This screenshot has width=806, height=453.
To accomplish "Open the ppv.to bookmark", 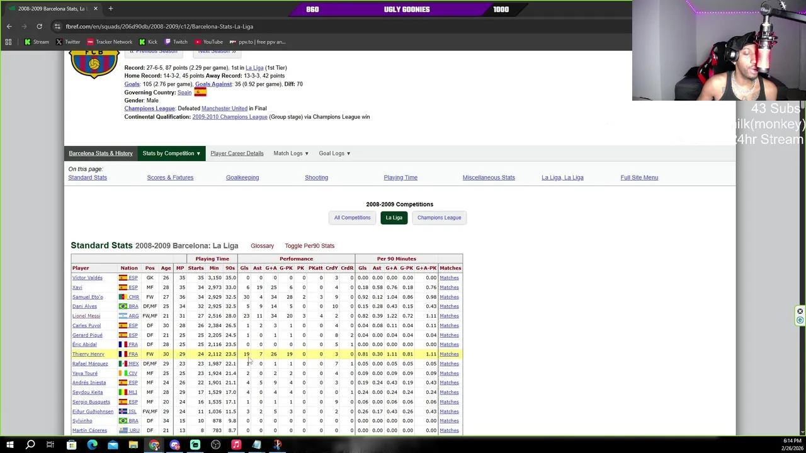I will (x=258, y=42).
